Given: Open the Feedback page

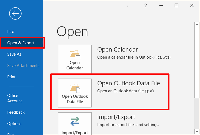Looking at the screenshot, I should pos(16,112).
